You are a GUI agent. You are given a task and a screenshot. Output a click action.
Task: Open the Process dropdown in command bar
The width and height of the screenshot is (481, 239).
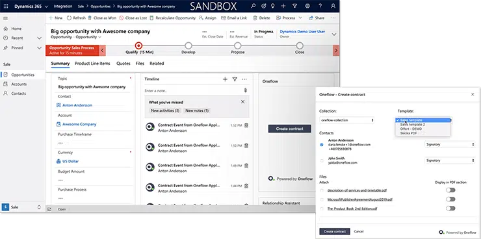[300, 18]
